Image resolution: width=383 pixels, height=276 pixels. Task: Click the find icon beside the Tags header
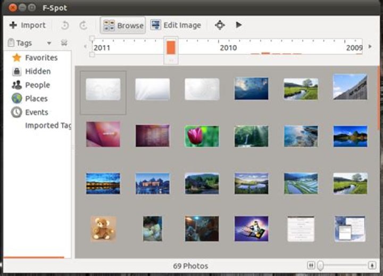point(64,43)
